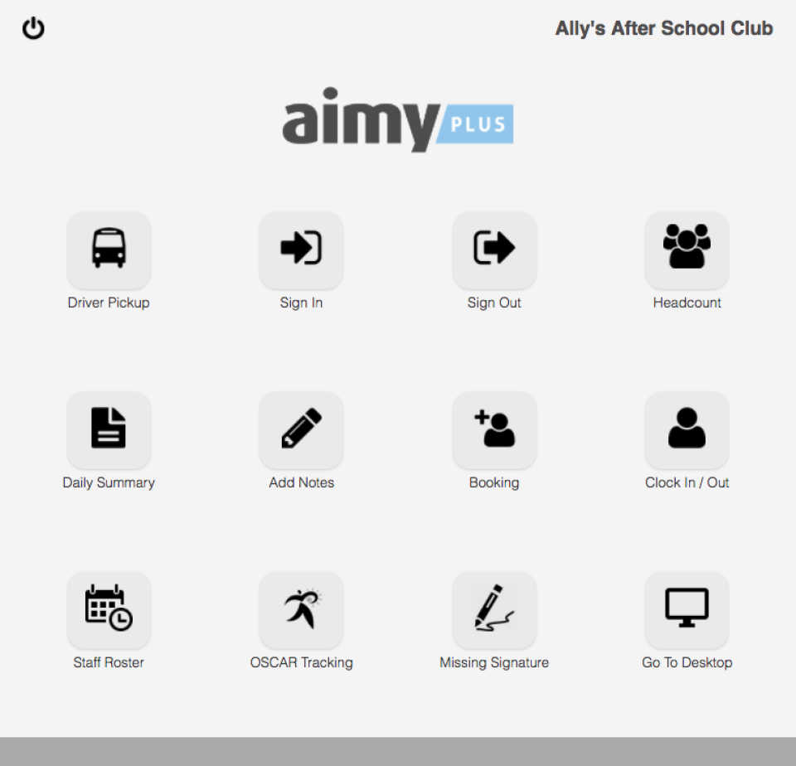Start a Headcount check
796x766 pixels.
(x=687, y=250)
